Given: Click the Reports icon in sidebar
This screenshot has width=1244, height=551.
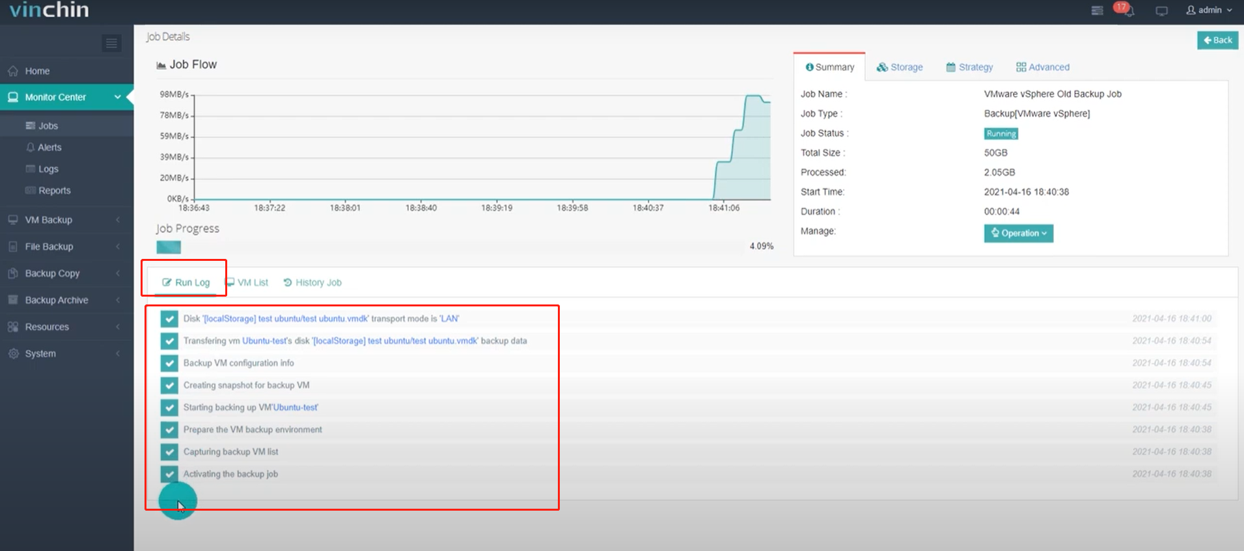Looking at the screenshot, I should [x=31, y=190].
